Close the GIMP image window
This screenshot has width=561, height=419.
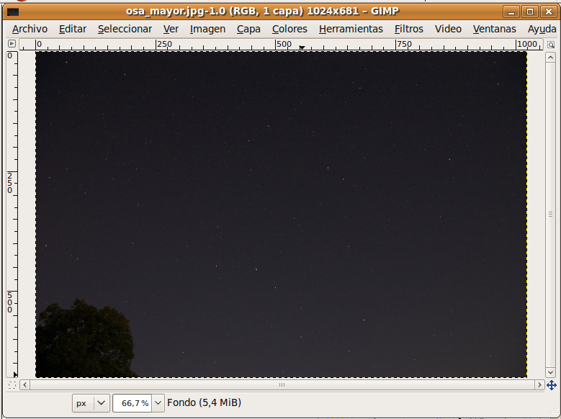click(x=547, y=12)
